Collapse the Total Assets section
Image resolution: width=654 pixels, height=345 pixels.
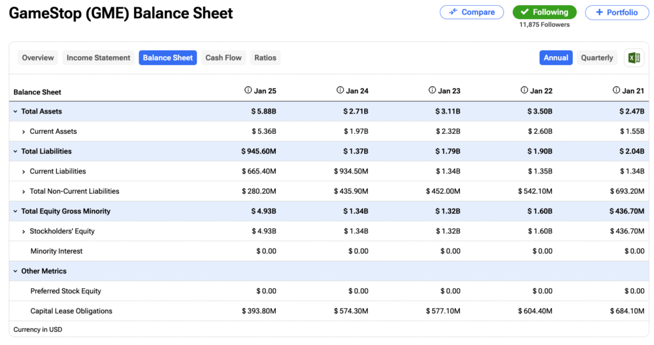[15, 112]
